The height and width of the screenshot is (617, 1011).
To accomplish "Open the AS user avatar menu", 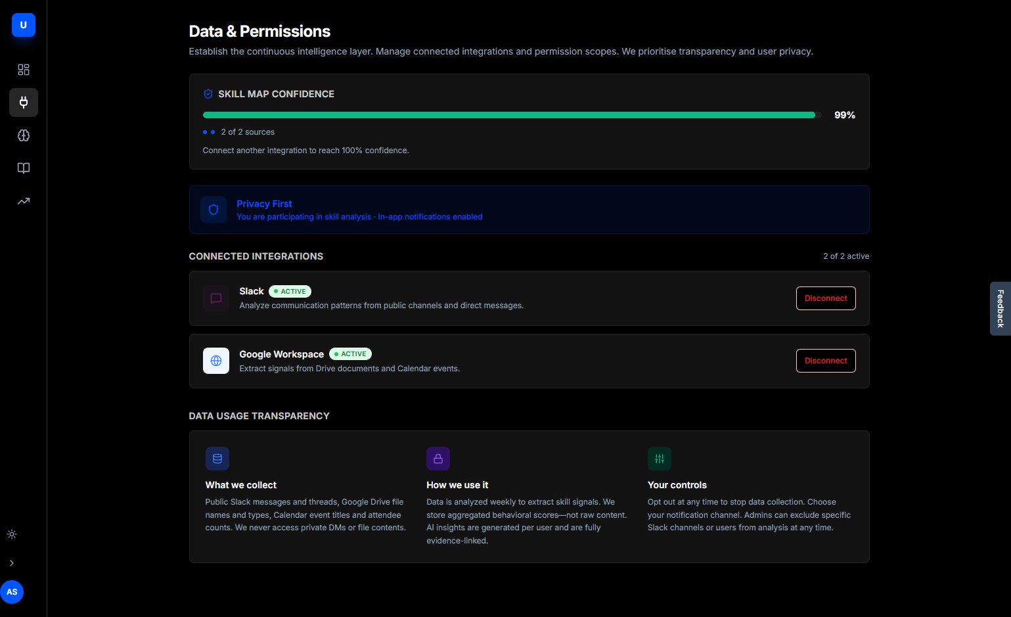I will coord(12,592).
